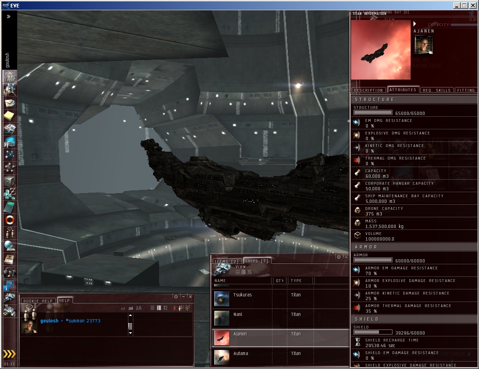Open the tutorial question-mark info icon
The height and width of the screenshot is (369, 479).
tap(9, 285)
